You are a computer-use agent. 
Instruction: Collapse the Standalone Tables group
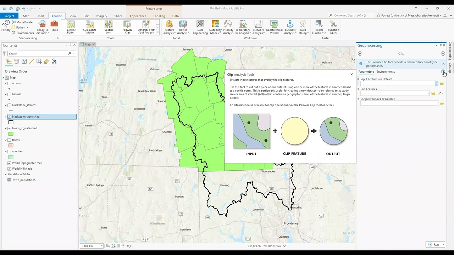point(6,174)
